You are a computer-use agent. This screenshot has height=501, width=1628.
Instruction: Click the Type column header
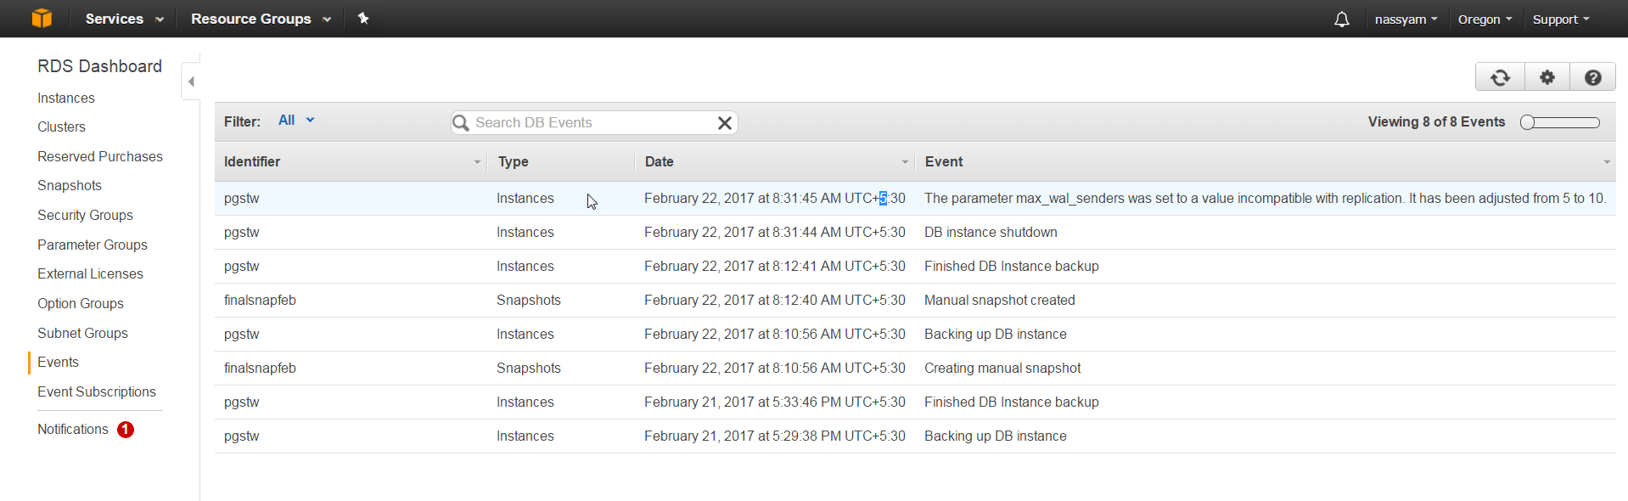point(514,162)
